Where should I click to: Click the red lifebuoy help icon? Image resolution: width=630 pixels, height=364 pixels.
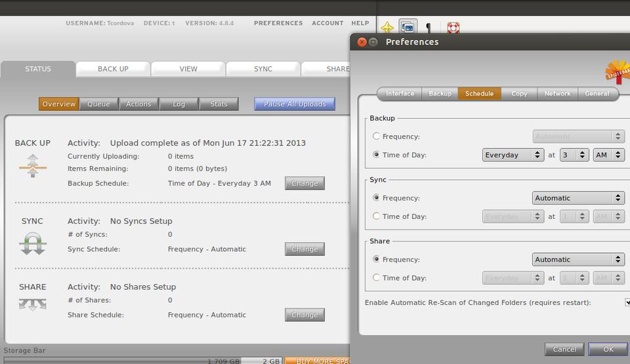(453, 28)
